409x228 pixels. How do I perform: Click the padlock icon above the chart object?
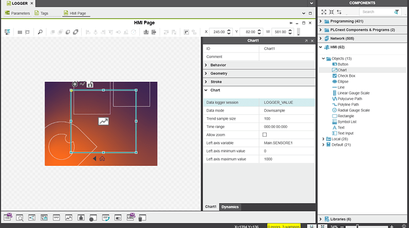pyautogui.click(x=90, y=84)
